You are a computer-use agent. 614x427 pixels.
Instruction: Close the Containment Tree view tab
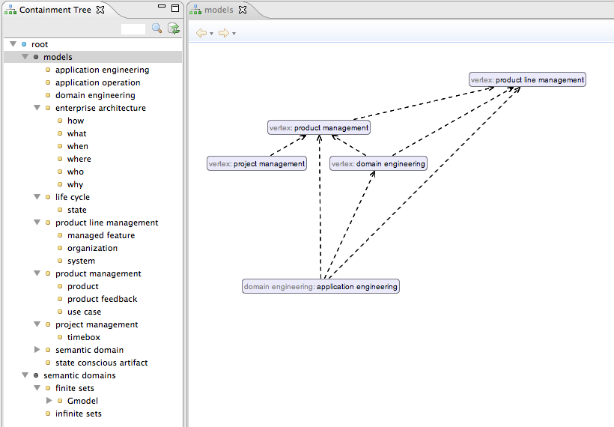(x=100, y=10)
